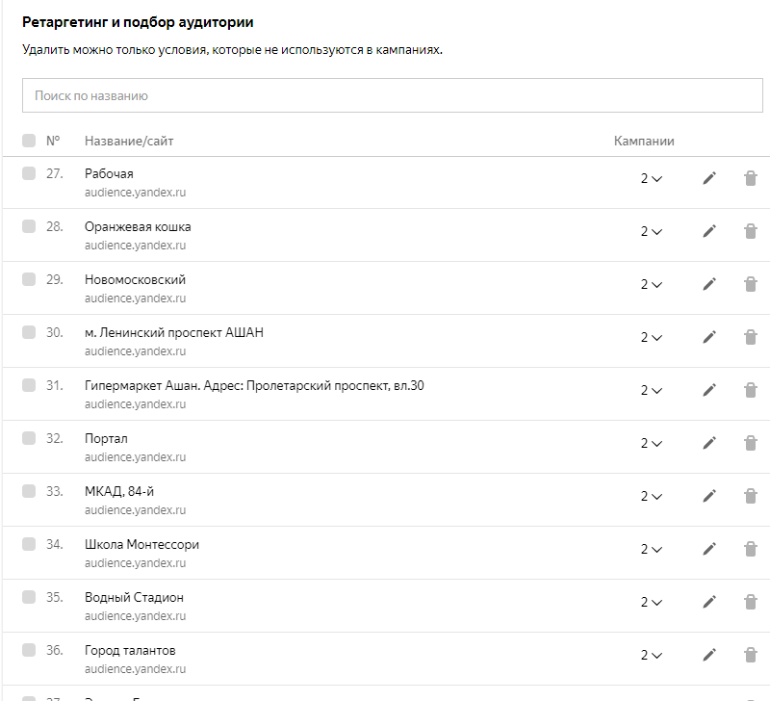Toggle the select-all checkbox in table header
Viewport: 770px width, 701px height.
[x=29, y=141]
